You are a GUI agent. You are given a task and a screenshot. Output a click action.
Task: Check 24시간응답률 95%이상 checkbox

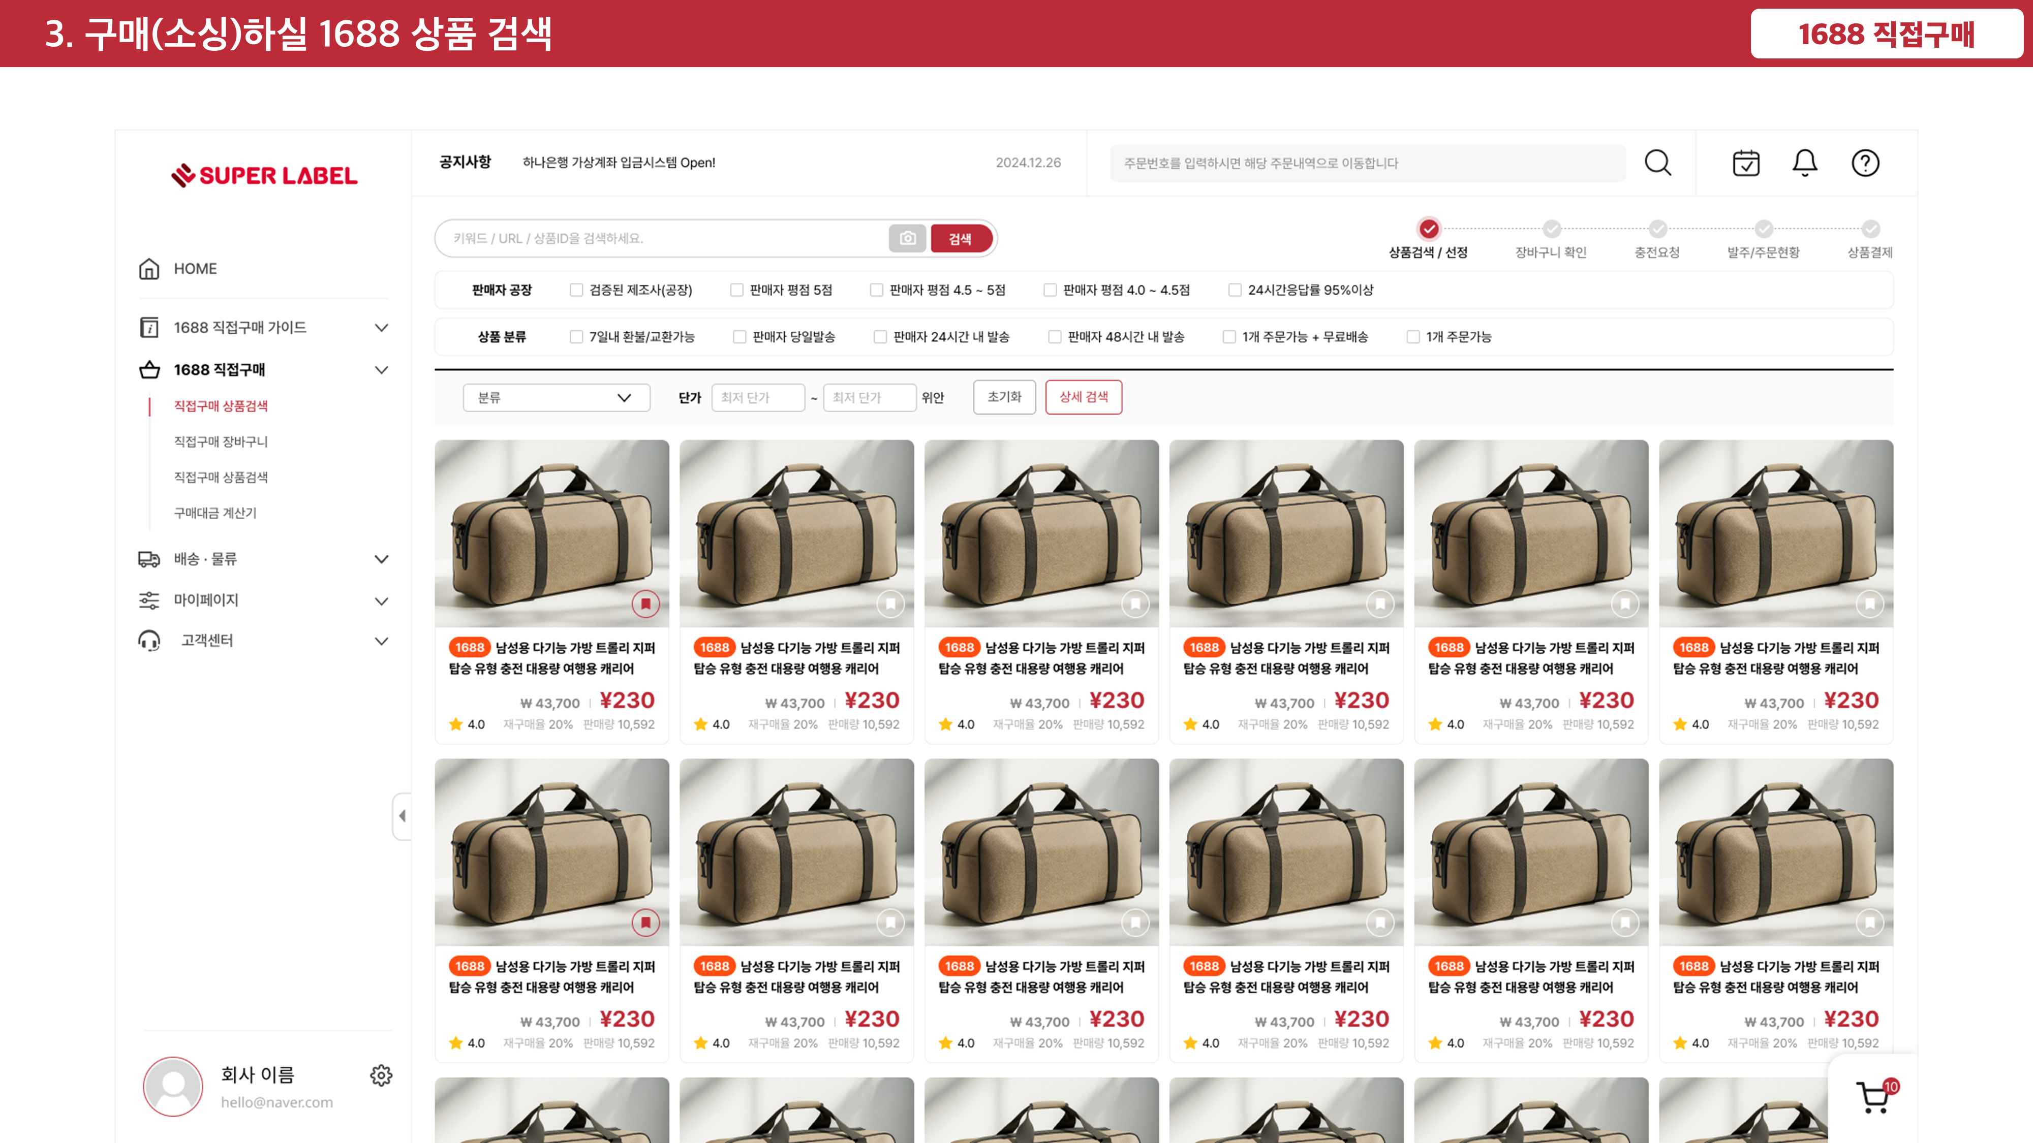tap(1235, 290)
